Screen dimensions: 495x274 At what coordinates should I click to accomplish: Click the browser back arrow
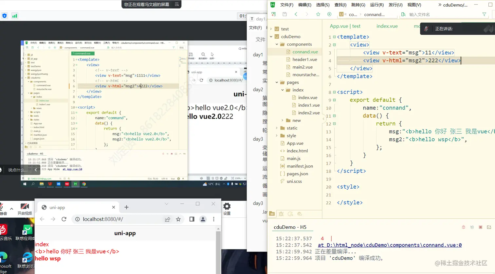42,219
